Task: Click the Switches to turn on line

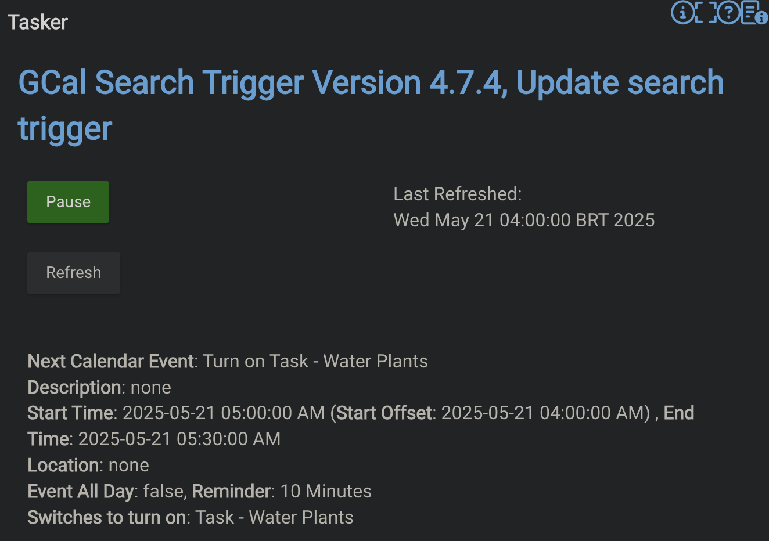Action: [x=191, y=517]
